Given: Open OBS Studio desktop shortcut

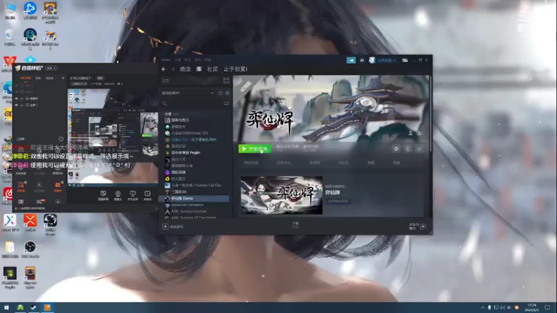Looking at the screenshot, I should coord(30,249).
